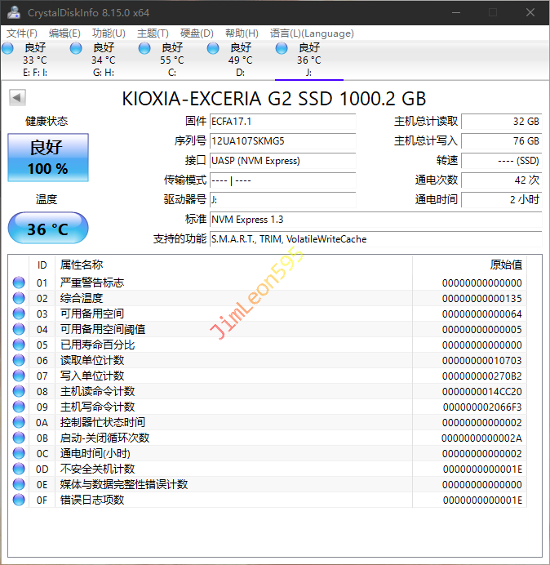
Task: Open the 主题(T) menu
Action: tap(153, 33)
